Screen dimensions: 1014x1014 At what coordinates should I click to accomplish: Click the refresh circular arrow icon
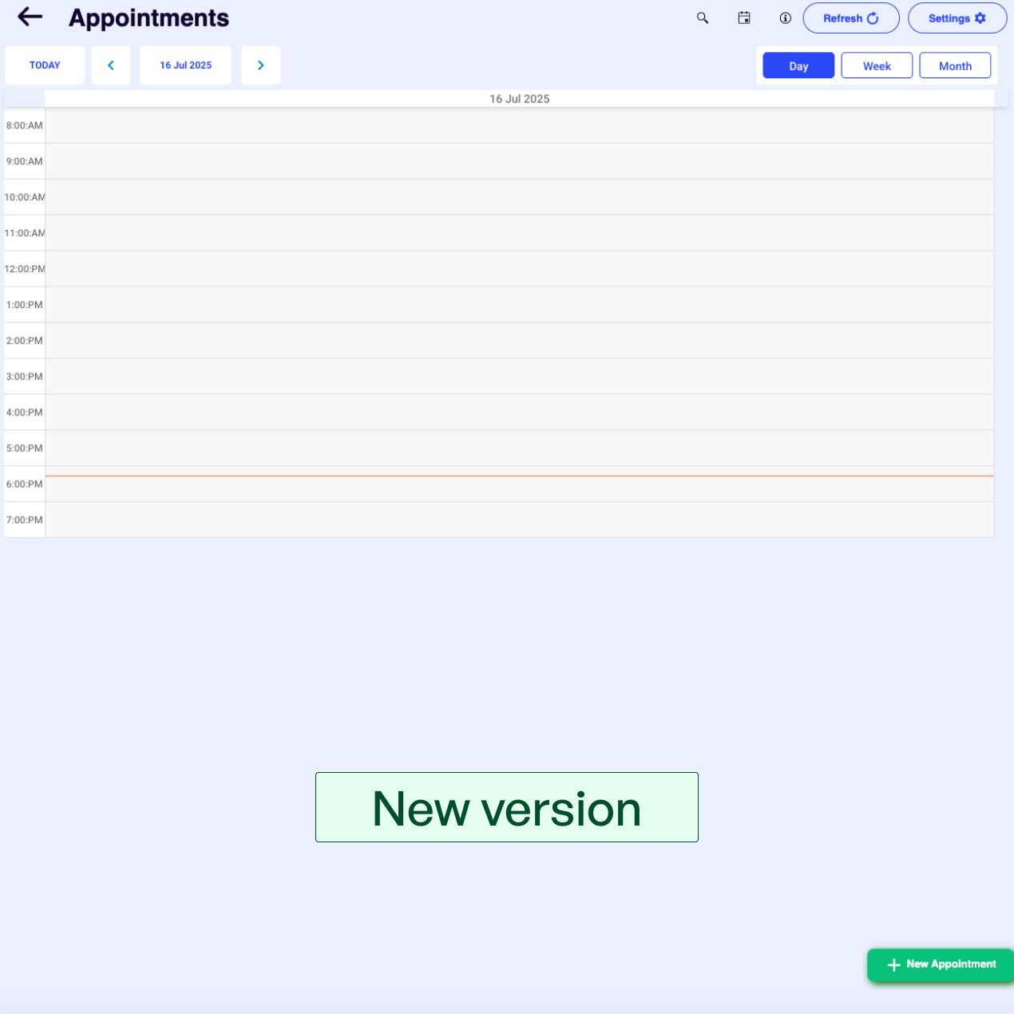tap(873, 18)
